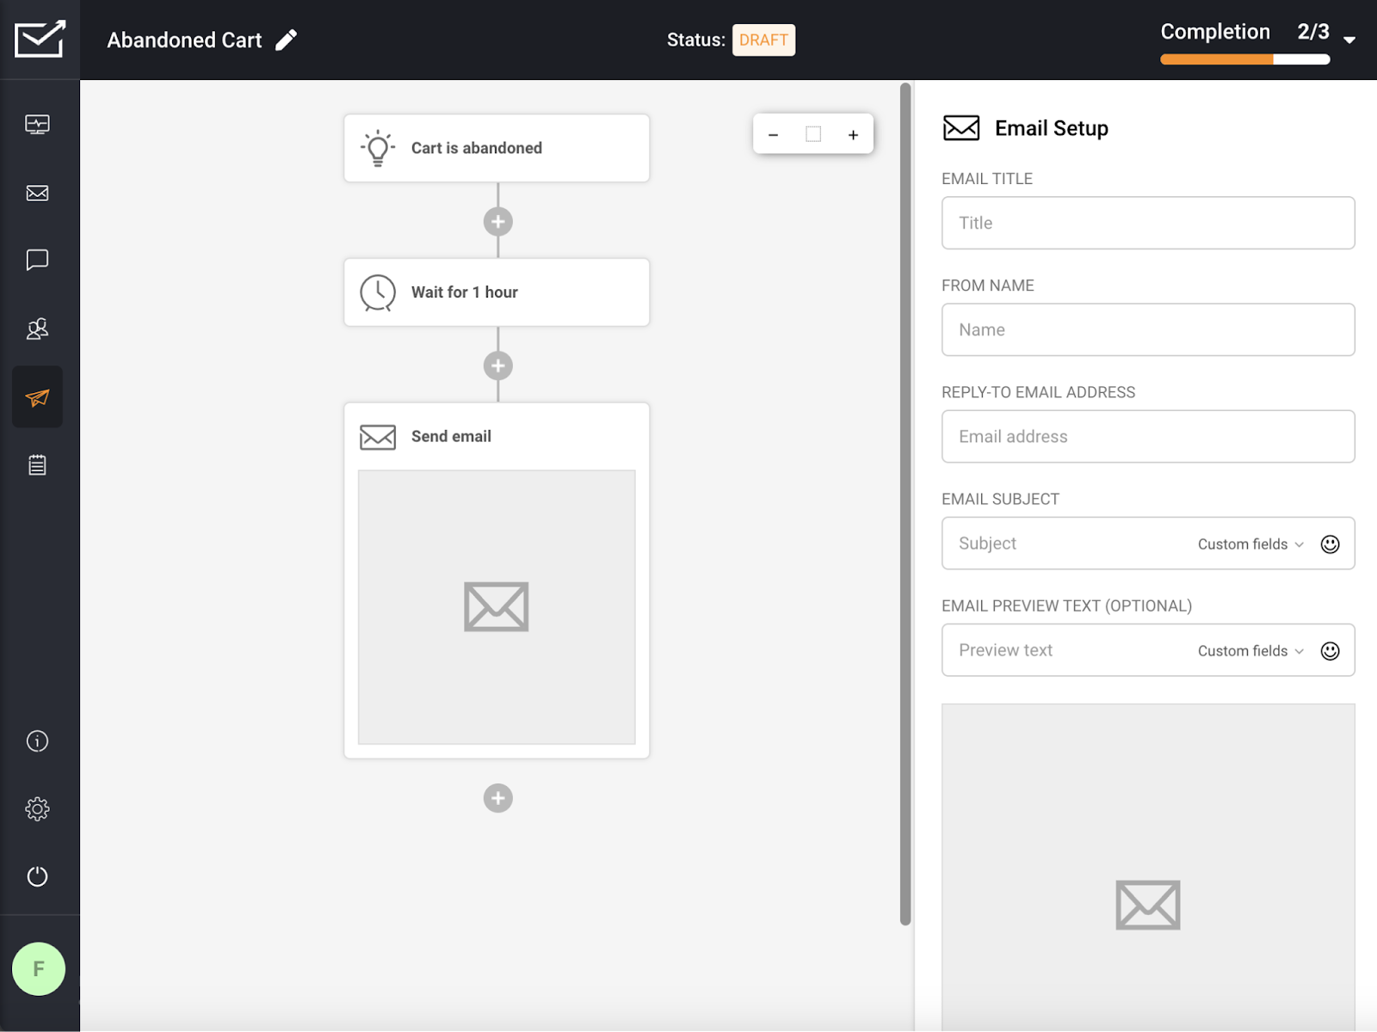The image size is (1377, 1032).
Task: Select the Contacts people icon
Action: click(37, 329)
